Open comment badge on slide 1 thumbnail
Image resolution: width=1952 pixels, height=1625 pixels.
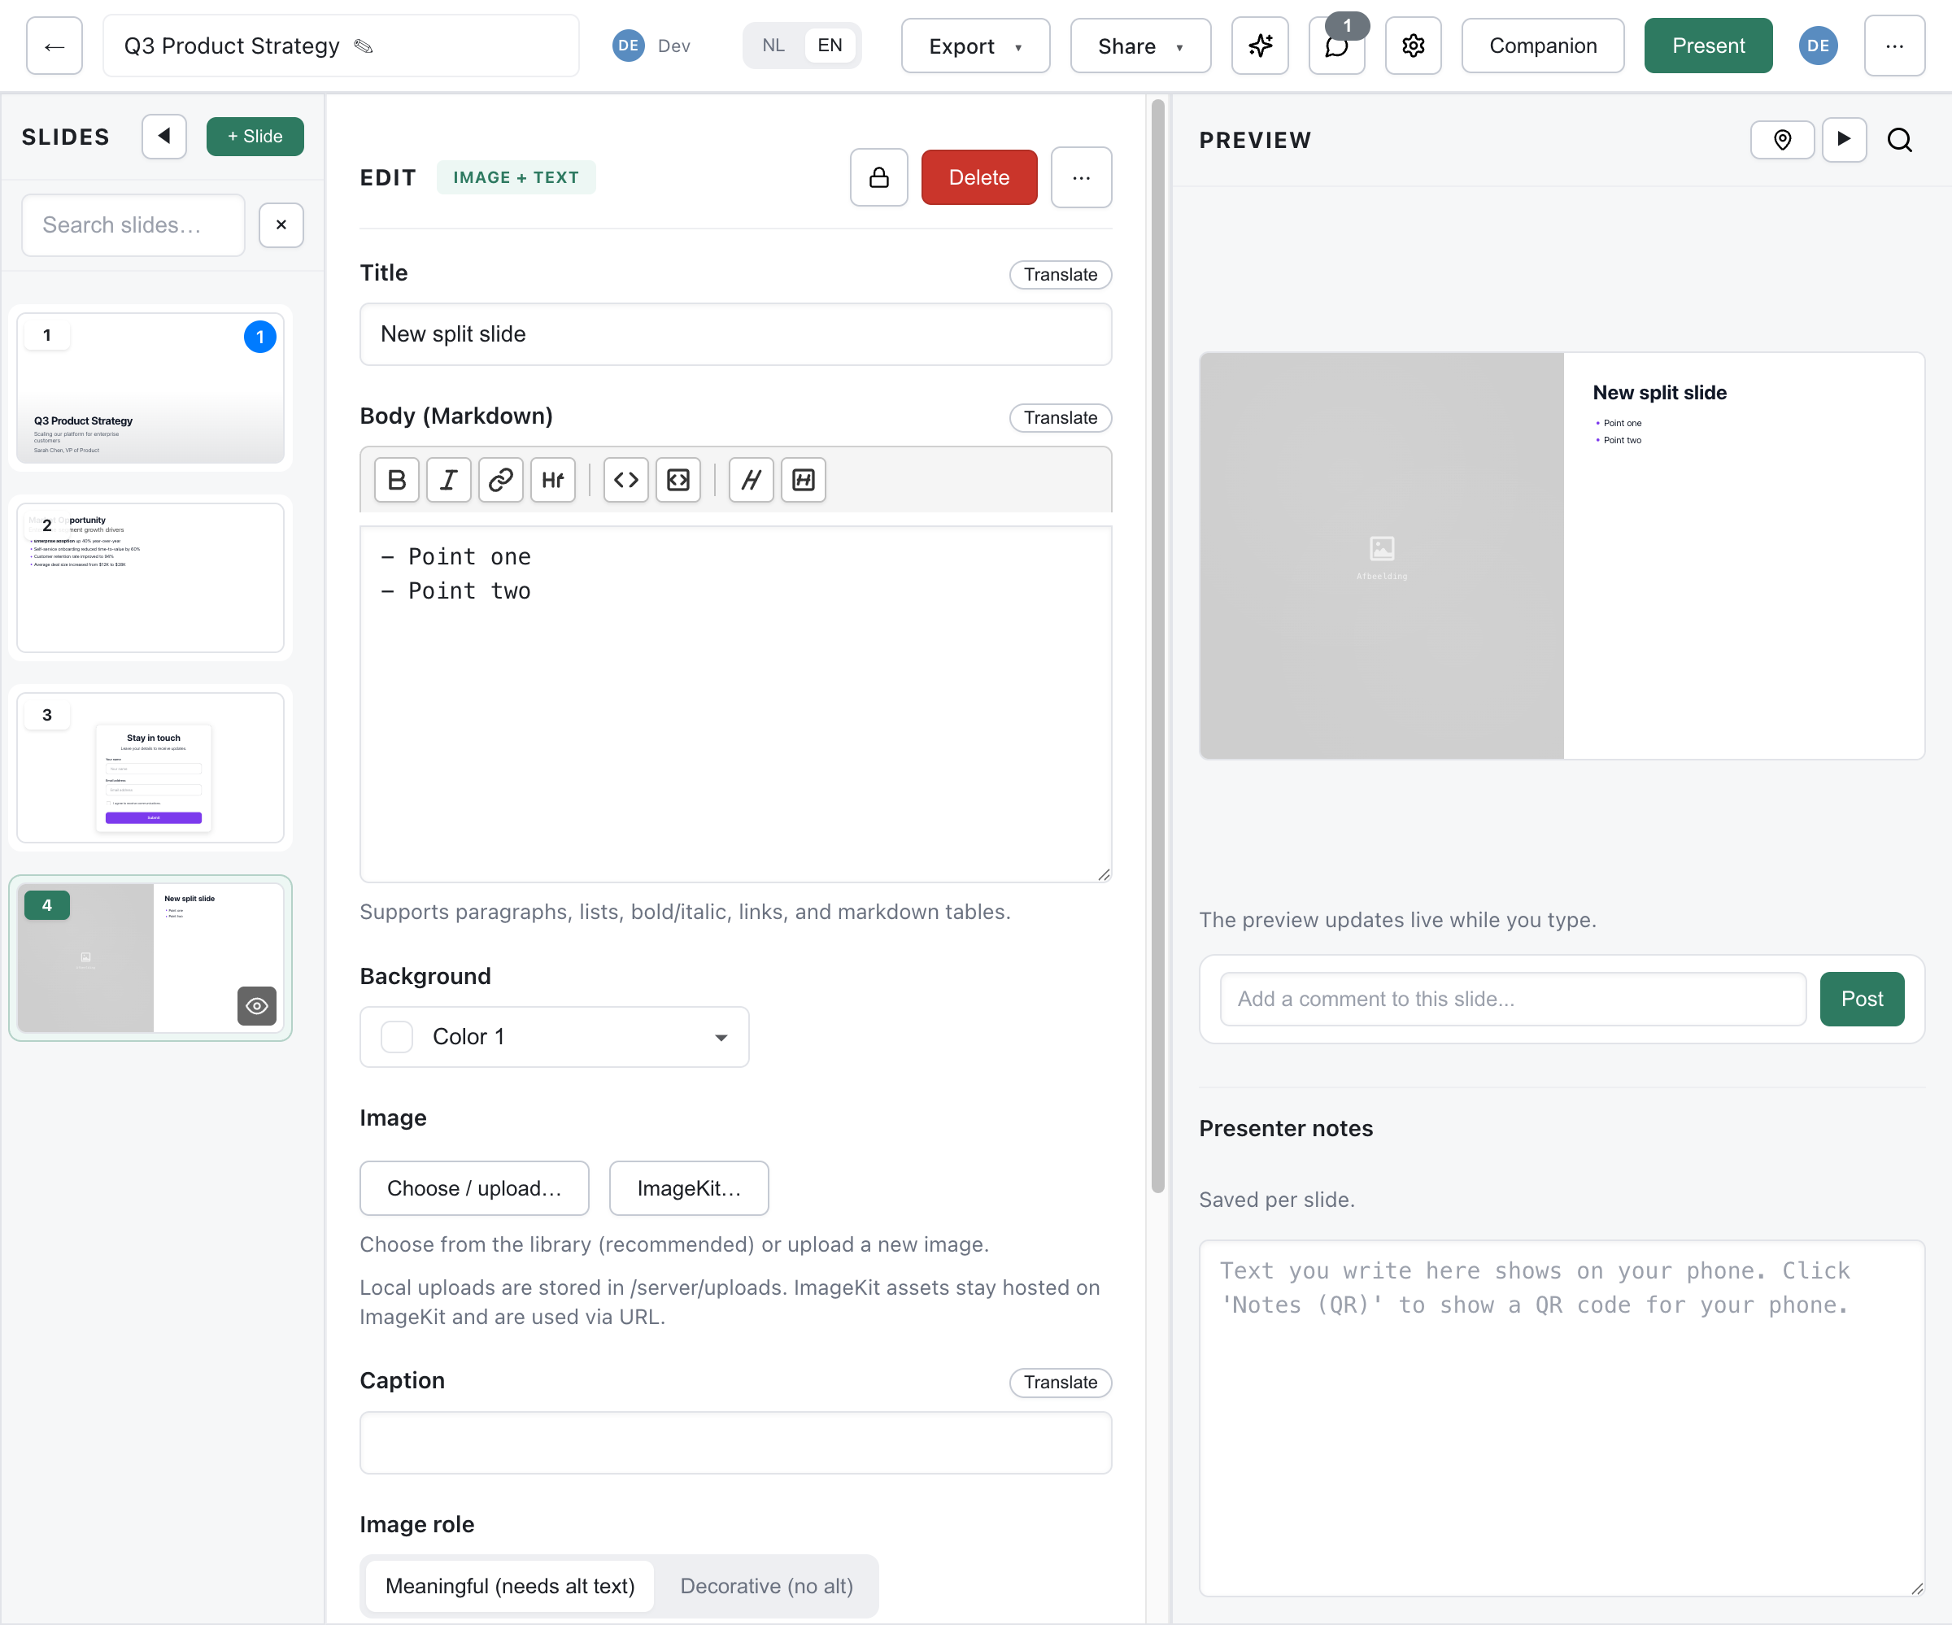[259, 337]
